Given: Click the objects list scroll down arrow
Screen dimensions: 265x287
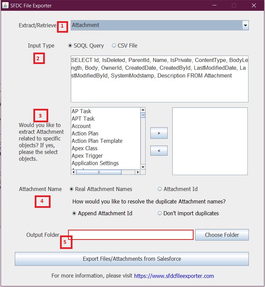Looking at the screenshot, I should coord(143,167).
